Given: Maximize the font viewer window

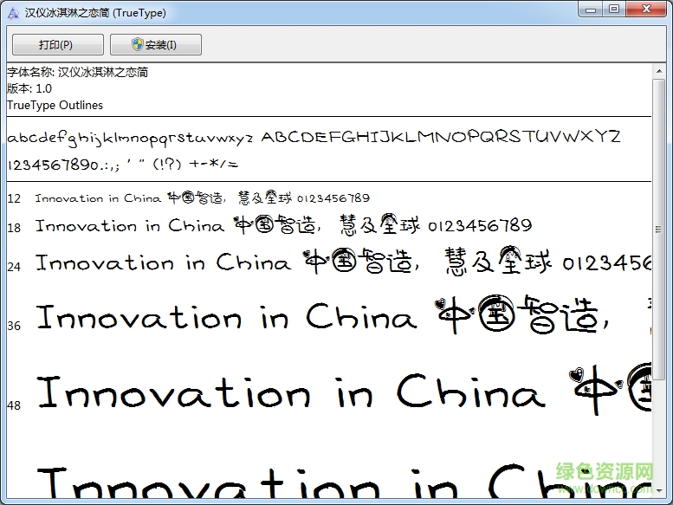Looking at the screenshot, I should (614, 9).
